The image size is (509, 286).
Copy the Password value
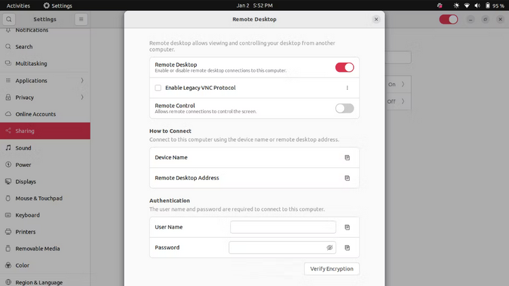pyautogui.click(x=347, y=248)
